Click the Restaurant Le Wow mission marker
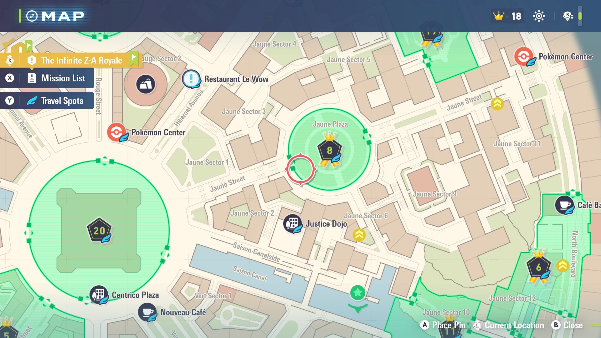 point(191,79)
